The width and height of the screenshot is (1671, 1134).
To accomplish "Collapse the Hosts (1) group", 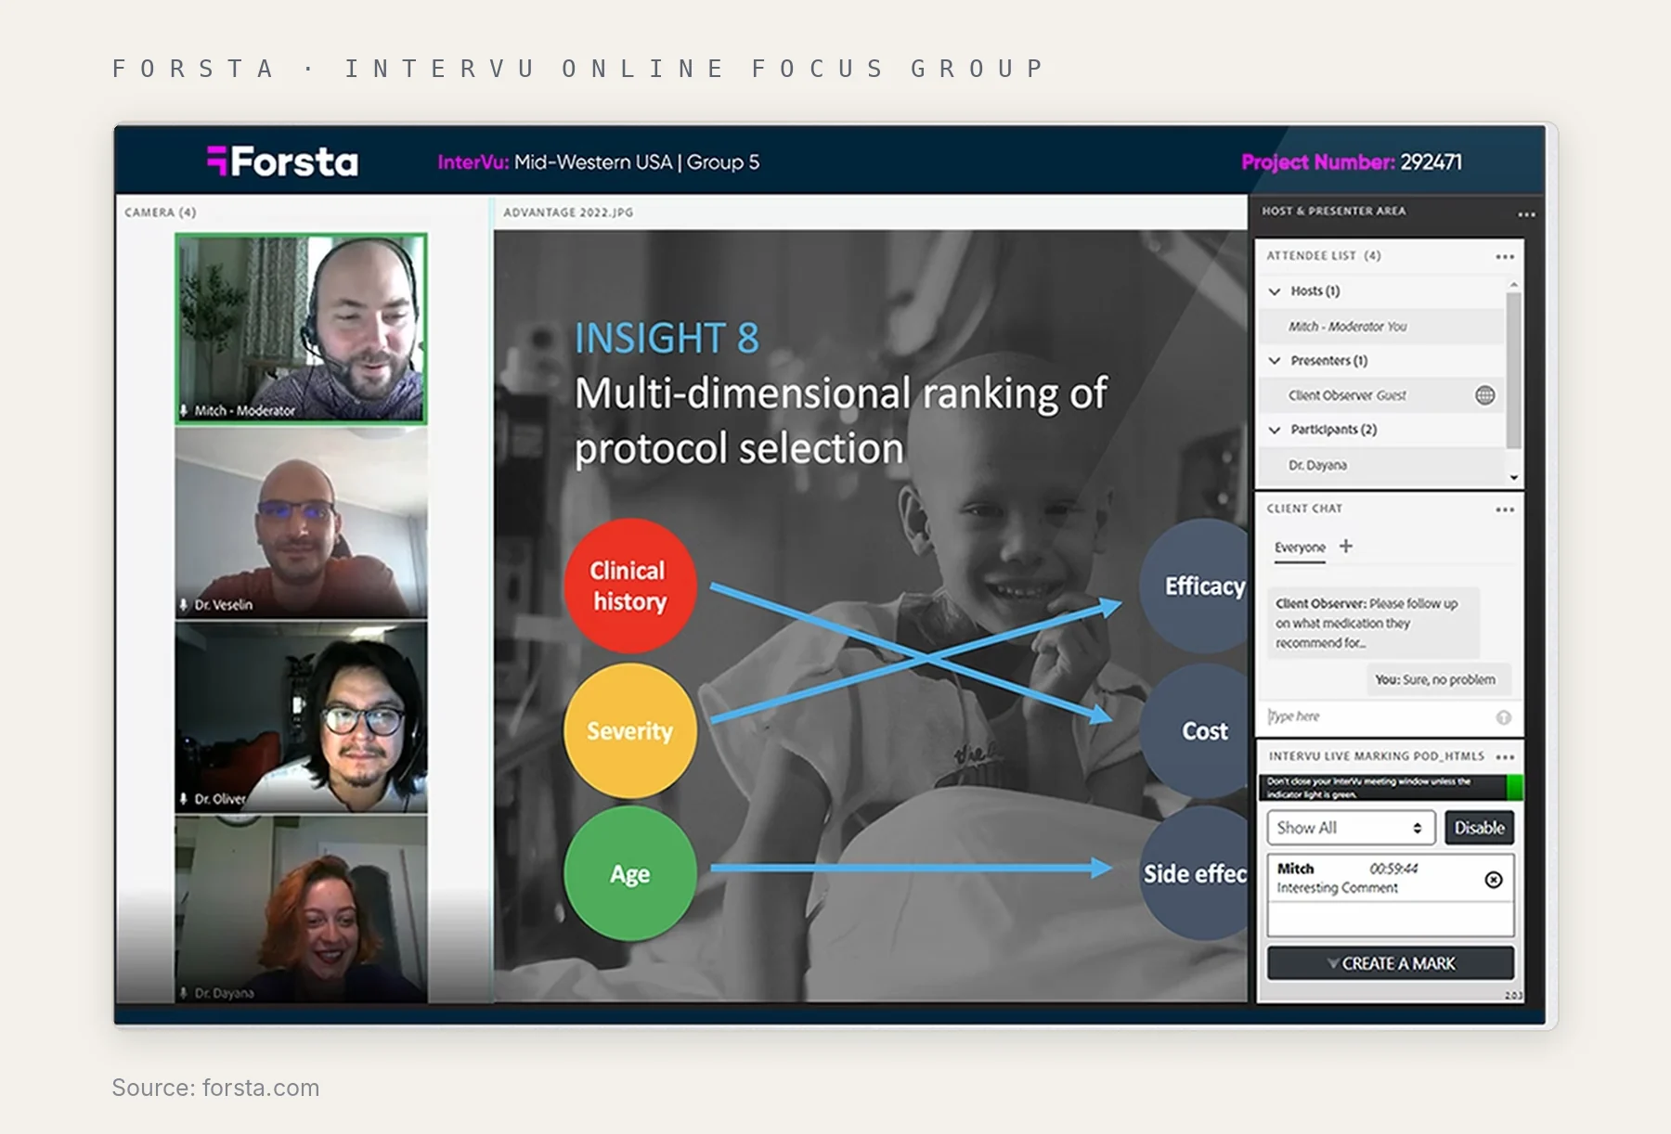I will (x=1275, y=291).
